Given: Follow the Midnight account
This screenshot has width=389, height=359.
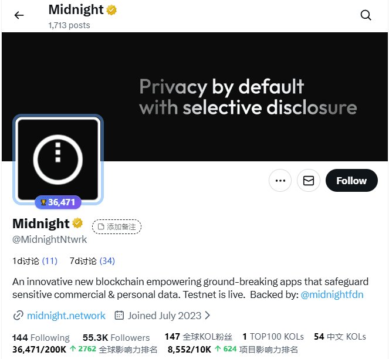Looking at the screenshot, I should pos(351,181).
